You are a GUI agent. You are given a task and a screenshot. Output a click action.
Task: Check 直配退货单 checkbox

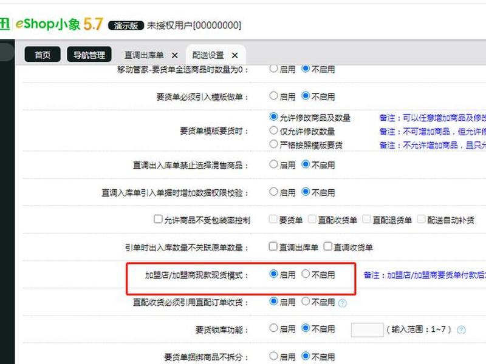(366, 219)
